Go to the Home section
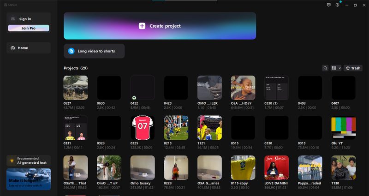 coord(29,48)
